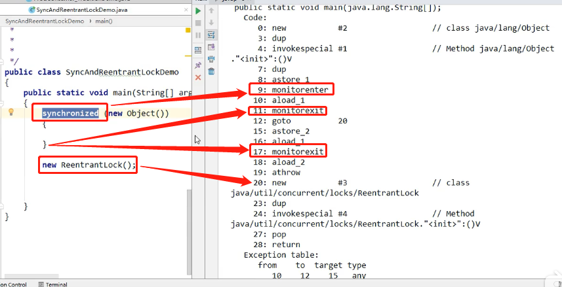Screen dimensions: 562x287
Task: Click the Pause output icon
Action: pos(198,35)
